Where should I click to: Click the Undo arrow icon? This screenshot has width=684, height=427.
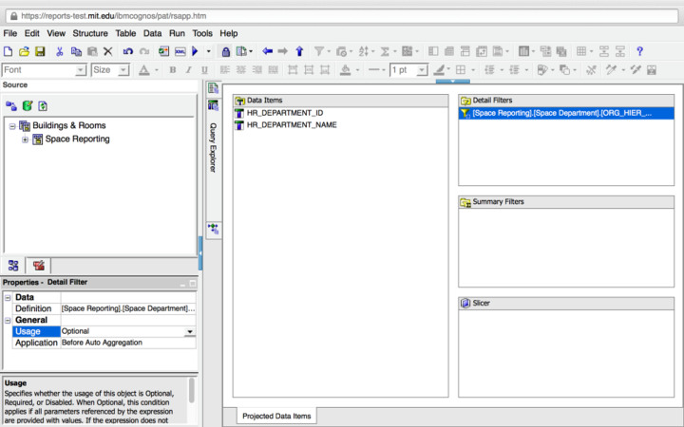tap(127, 51)
